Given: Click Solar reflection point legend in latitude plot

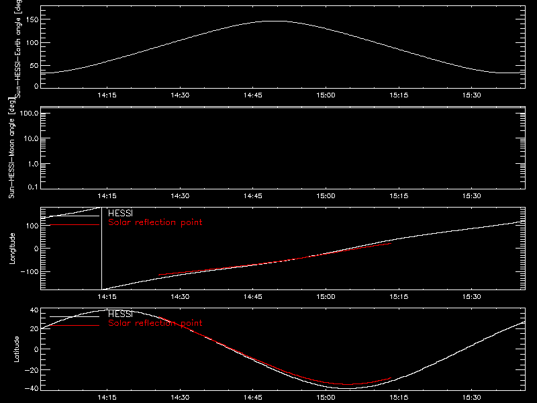Looking at the screenshot, I should click(x=155, y=323).
